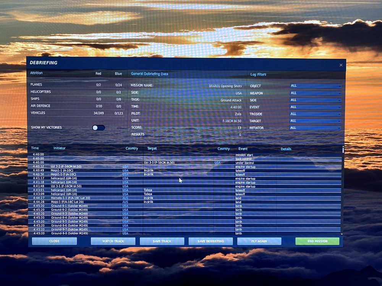Select Ground-9-6 (Soldier M249) birth row
Viewport: 382px width, 286px height.
[185, 225]
